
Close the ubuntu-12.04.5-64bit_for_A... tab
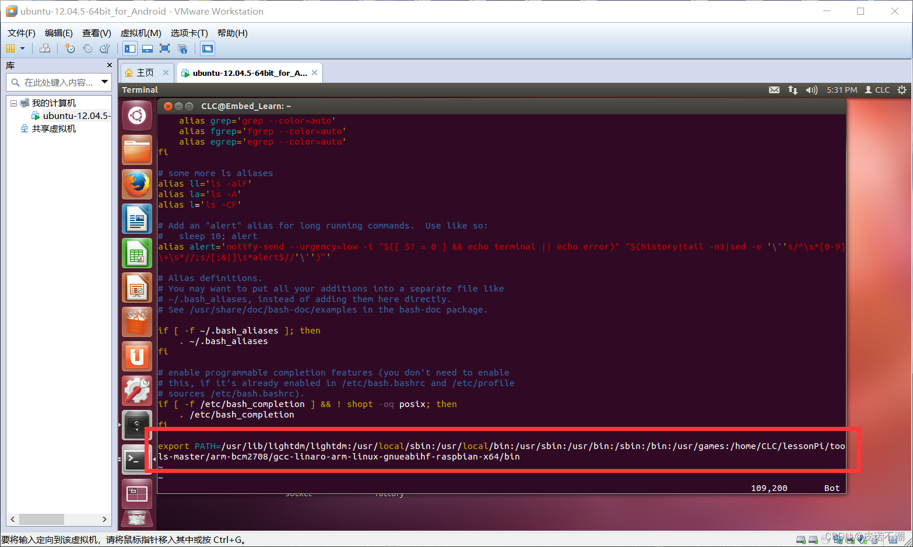[315, 73]
